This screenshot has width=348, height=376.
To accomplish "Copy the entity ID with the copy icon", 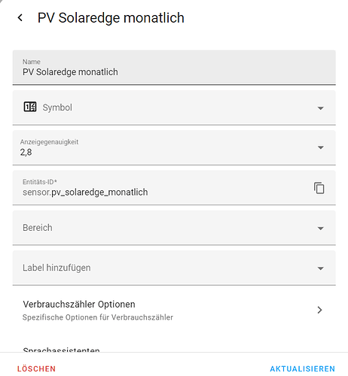I will (x=319, y=188).
